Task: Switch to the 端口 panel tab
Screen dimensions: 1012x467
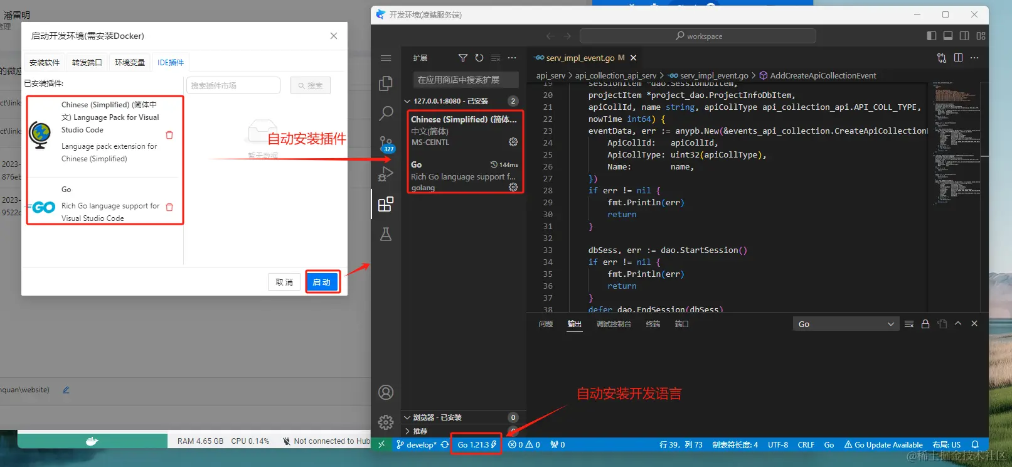Action: tap(682, 324)
